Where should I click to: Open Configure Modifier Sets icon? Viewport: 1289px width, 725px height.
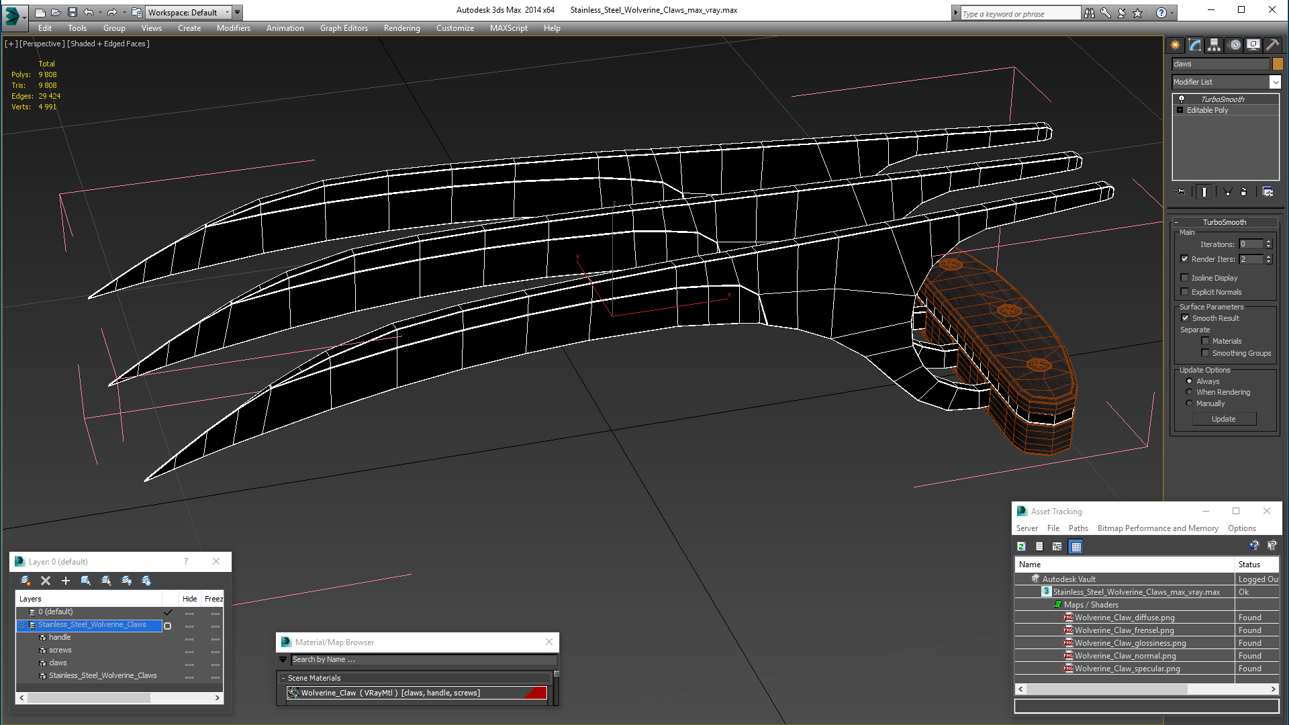click(1268, 192)
